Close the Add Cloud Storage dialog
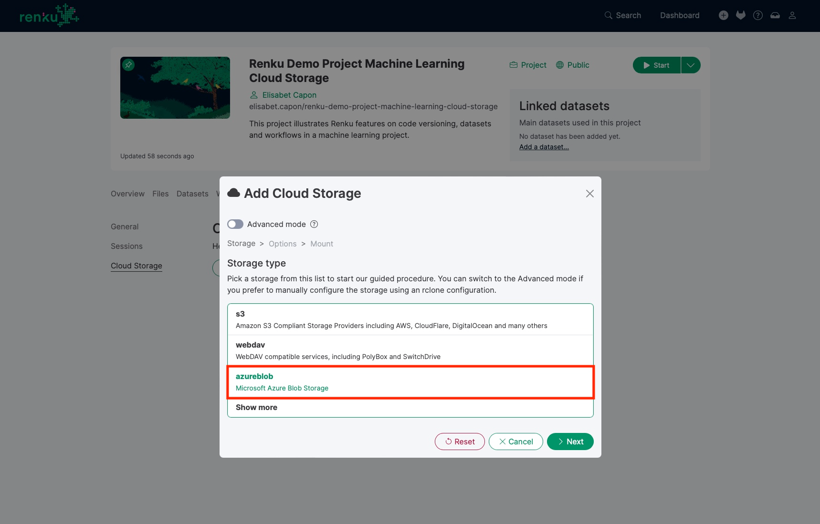Viewport: 820px width, 524px height. tap(590, 194)
